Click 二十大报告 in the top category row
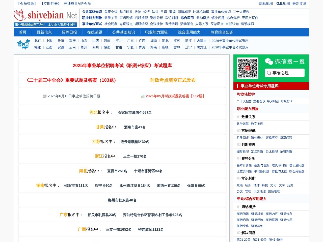 click(241, 12)
